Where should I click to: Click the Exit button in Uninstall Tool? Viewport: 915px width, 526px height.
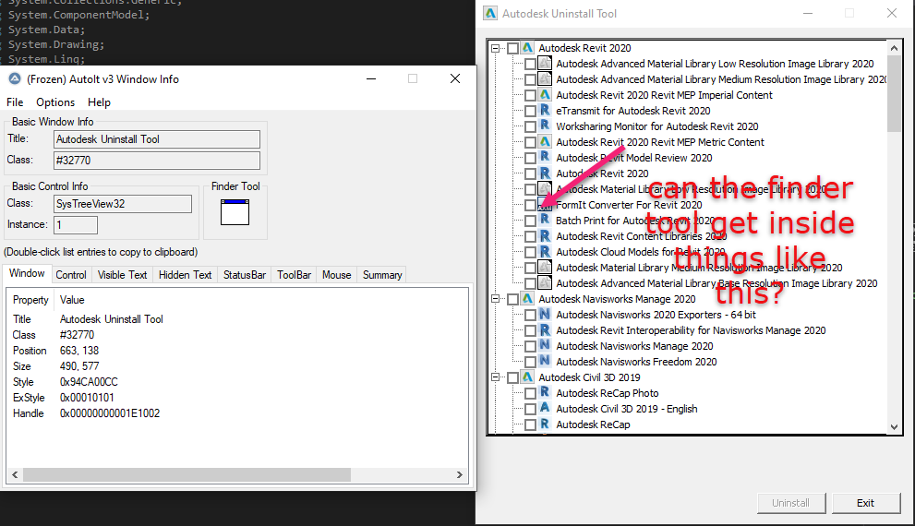[x=866, y=503]
